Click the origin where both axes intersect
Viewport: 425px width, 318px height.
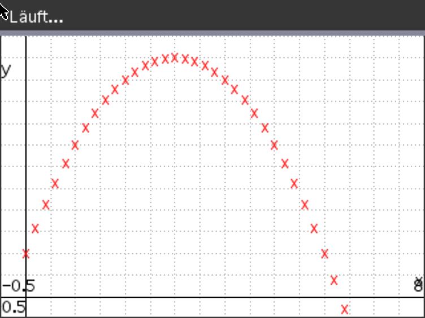point(26,297)
